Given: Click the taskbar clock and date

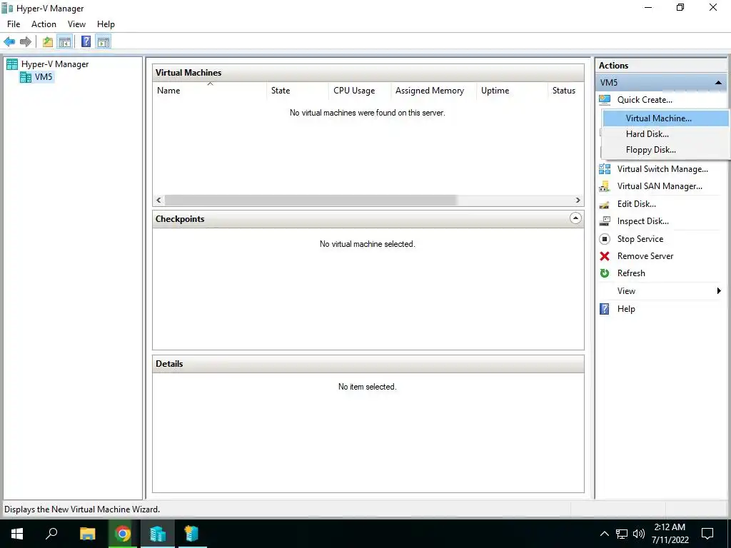Looking at the screenshot, I should pos(670,534).
